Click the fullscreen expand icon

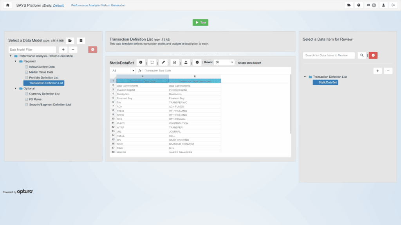tap(152, 62)
